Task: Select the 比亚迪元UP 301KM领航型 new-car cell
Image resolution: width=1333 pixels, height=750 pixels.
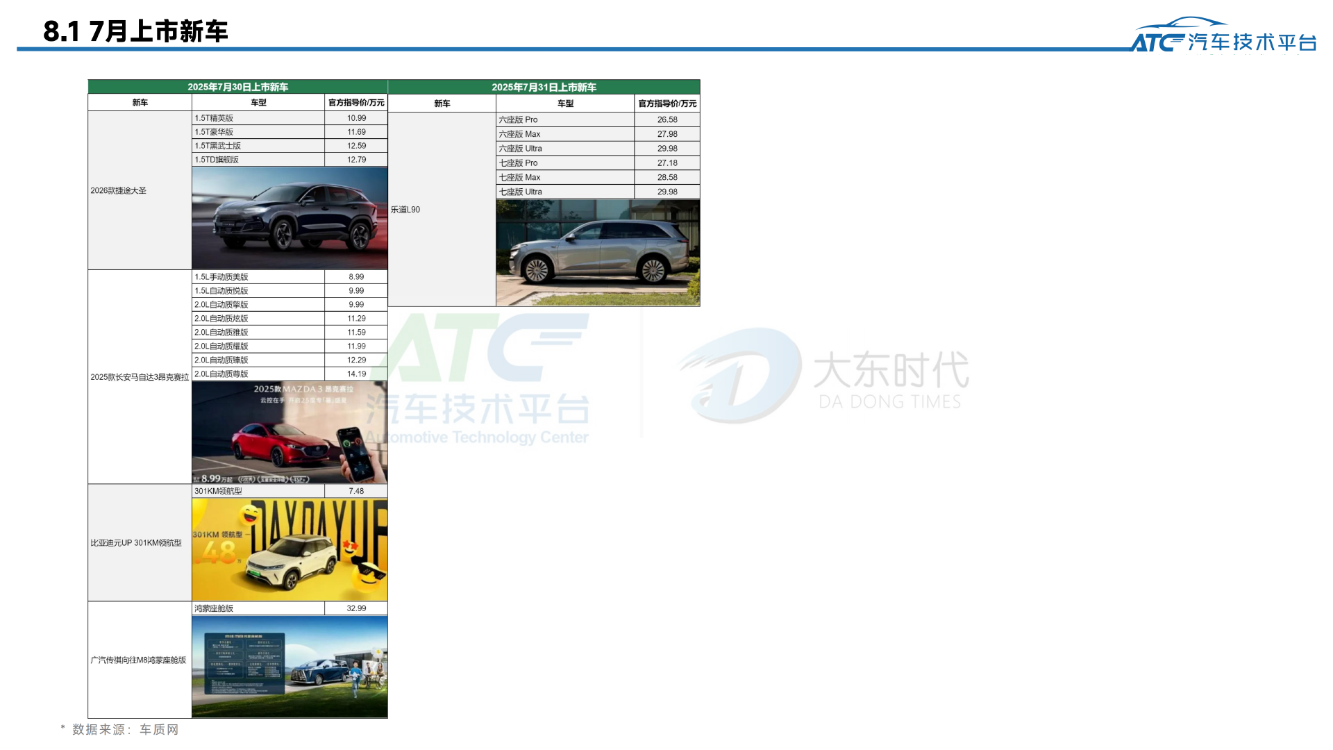Action: click(x=140, y=543)
